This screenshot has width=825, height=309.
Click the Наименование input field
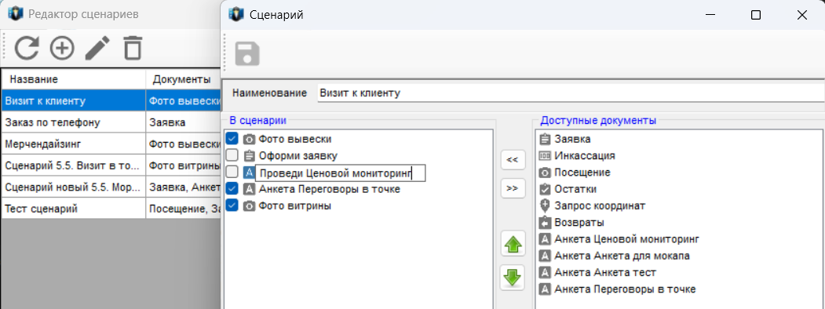571,93
